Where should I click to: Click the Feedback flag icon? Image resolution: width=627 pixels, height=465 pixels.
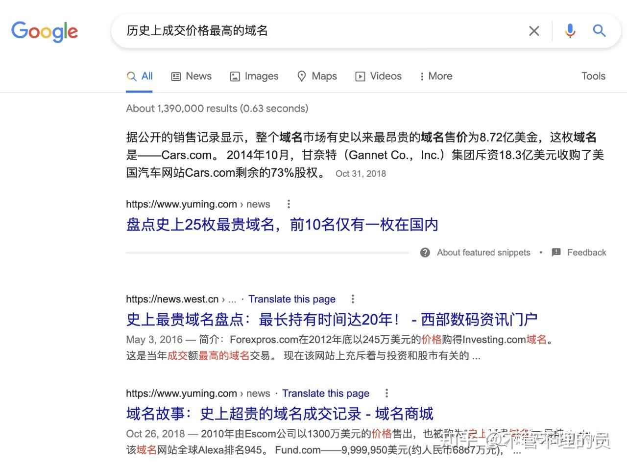click(556, 252)
